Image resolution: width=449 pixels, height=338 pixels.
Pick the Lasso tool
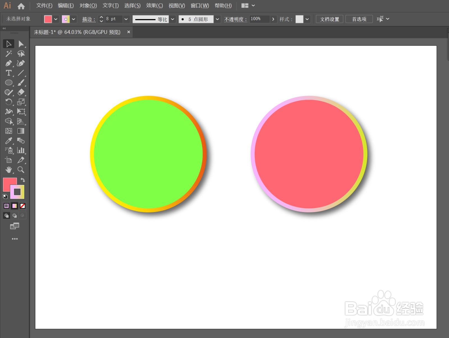point(21,54)
